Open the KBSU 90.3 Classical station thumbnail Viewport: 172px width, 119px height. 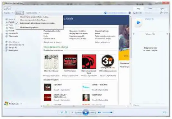51,62
